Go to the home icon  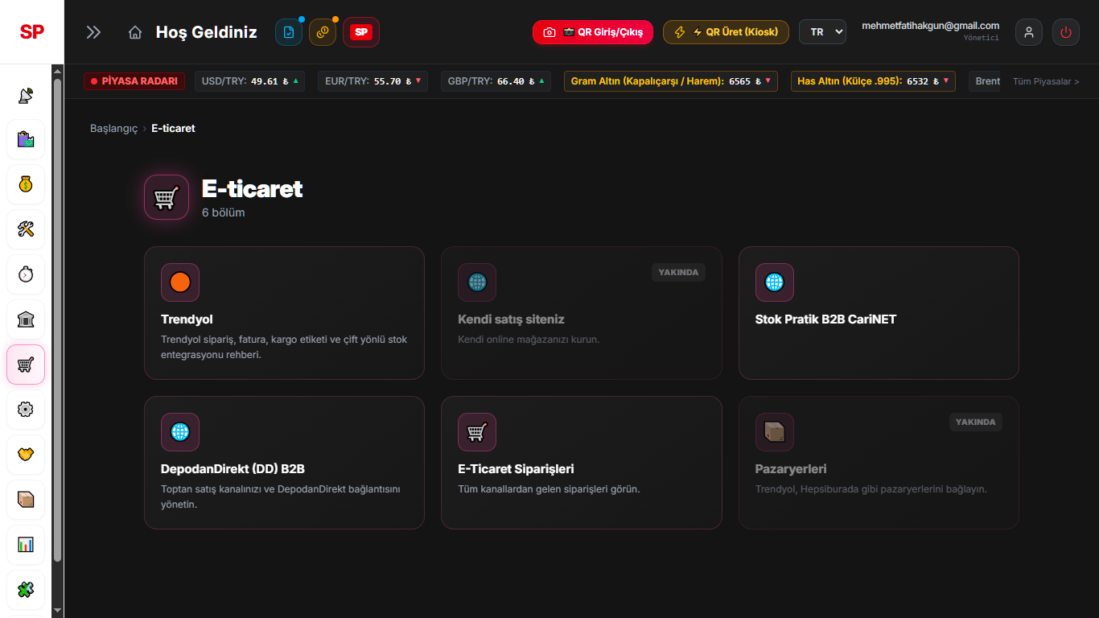click(x=135, y=32)
